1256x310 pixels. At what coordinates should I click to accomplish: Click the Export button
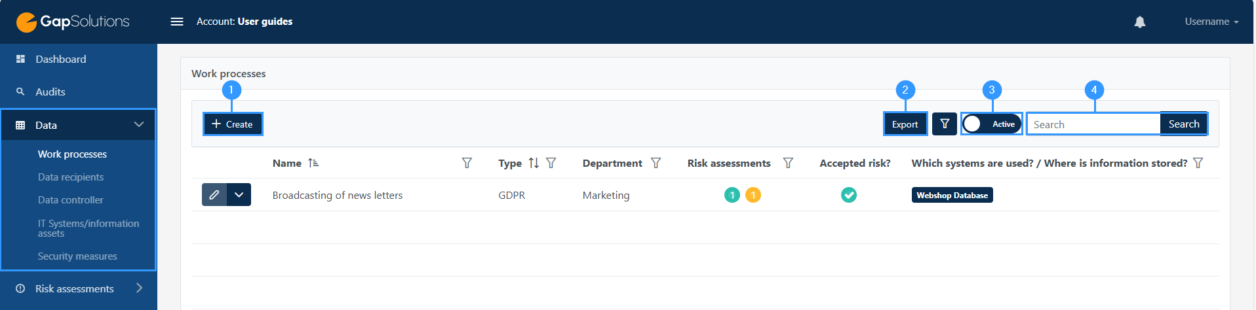[x=905, y=124]
